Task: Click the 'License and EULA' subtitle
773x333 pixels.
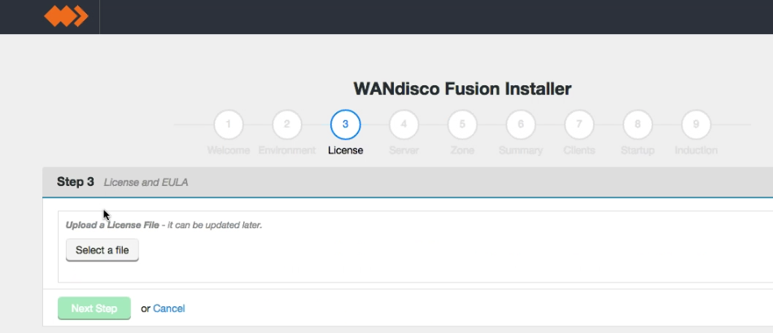Action: pyautogui.click(x=146, y=183)
